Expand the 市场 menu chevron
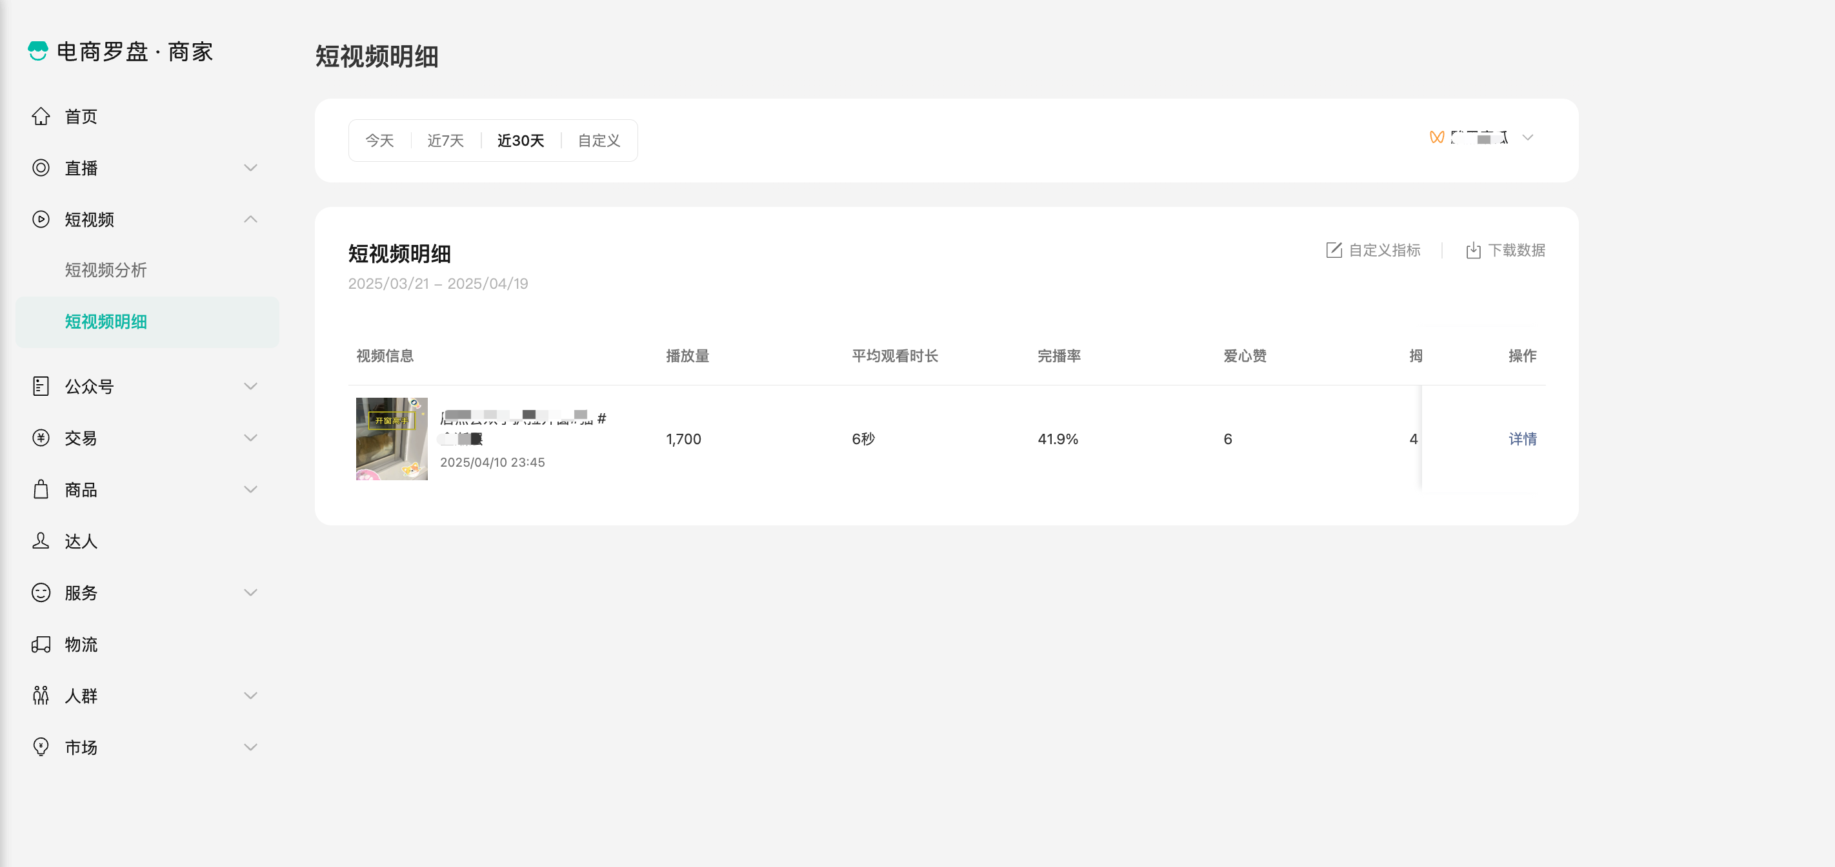 coord(250,747)
